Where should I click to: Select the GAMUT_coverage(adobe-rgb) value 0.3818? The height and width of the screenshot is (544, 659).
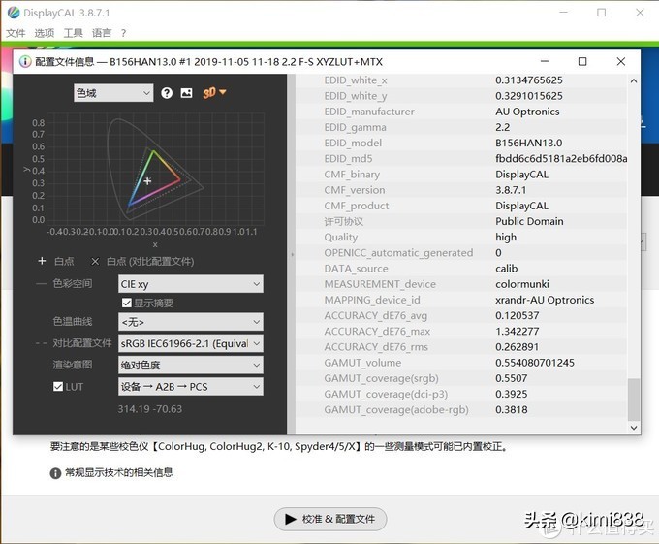(511, 409)
